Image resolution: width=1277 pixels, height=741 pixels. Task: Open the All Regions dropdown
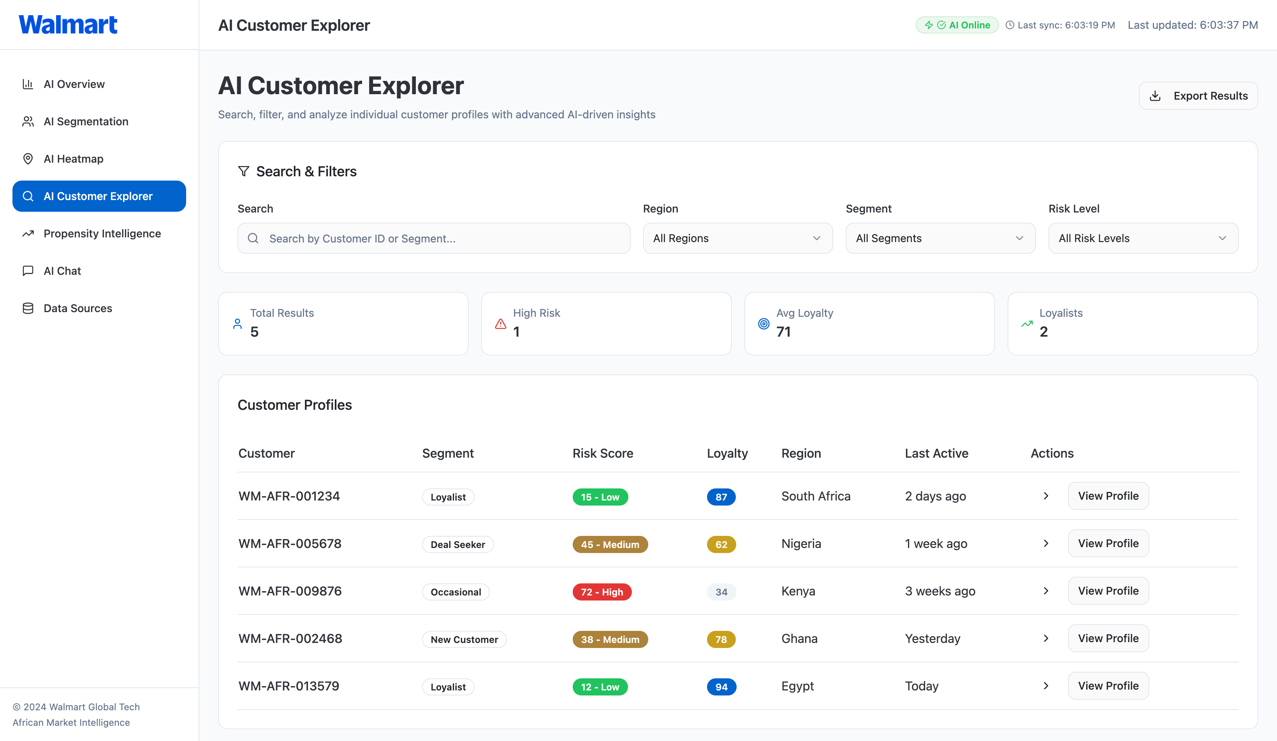(x=737, y=238)
